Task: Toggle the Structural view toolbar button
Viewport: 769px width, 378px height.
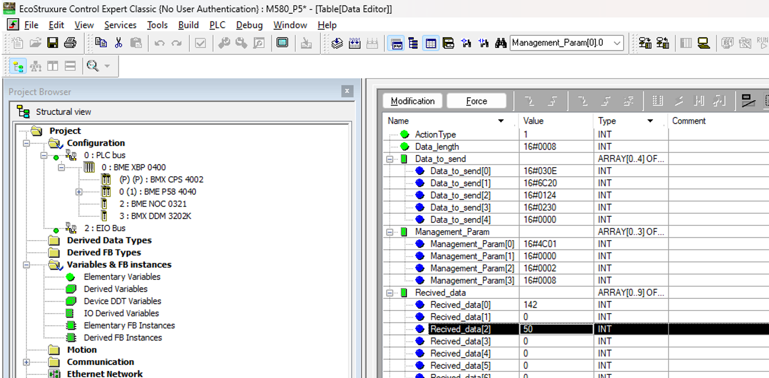Action: pyautogui.click(x=18, y=66)
